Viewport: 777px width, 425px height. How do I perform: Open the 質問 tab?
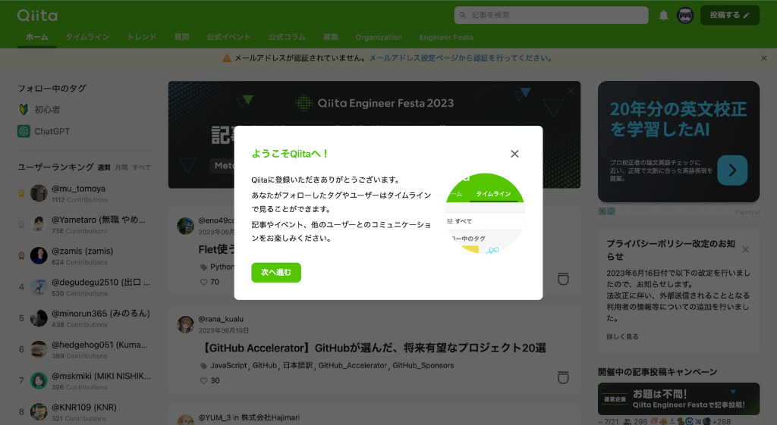[x=181, y=37]
